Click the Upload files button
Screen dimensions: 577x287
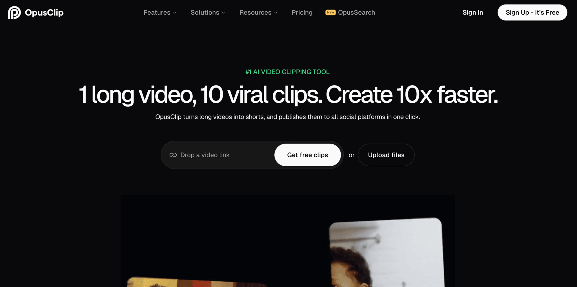386,155
